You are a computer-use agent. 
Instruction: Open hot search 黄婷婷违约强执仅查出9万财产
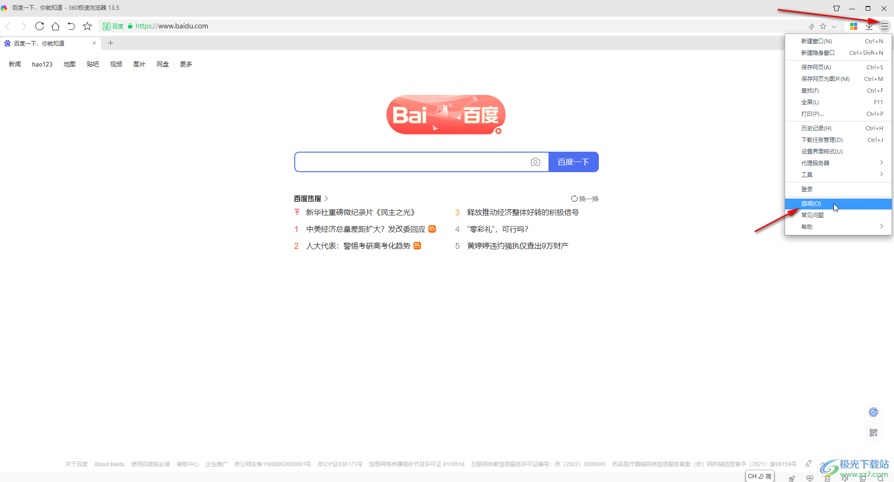(518, 246)
